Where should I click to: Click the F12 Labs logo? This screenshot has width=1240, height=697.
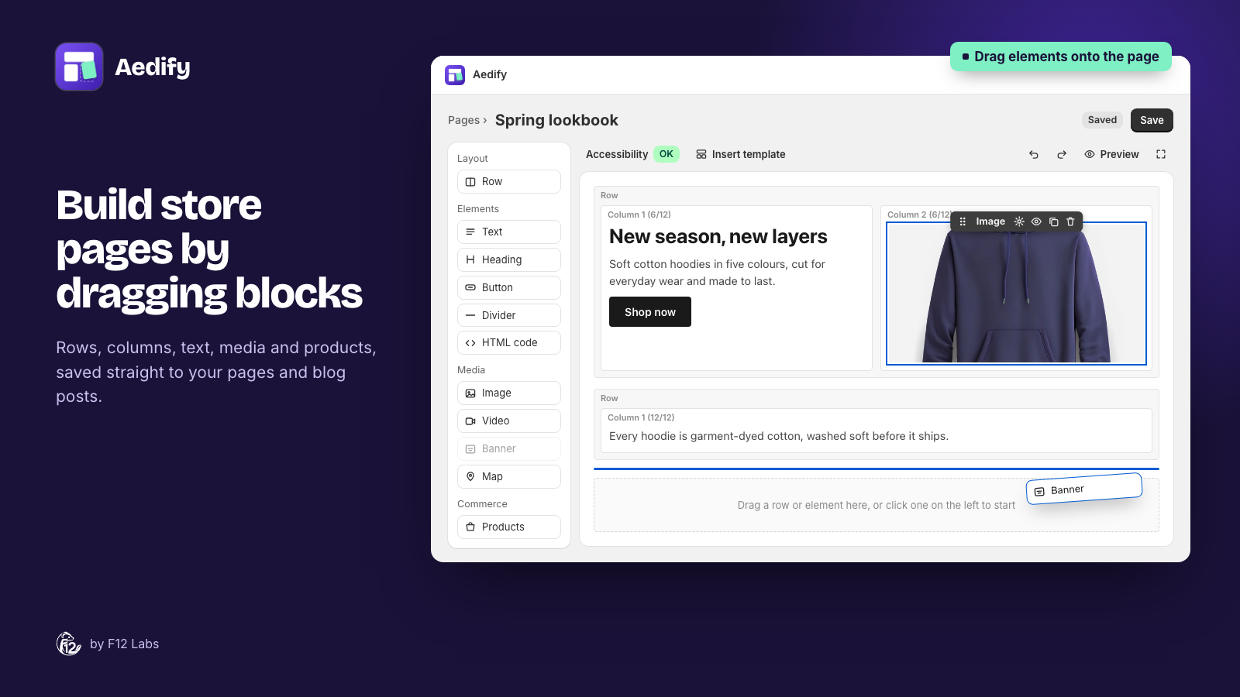point(69,644)
